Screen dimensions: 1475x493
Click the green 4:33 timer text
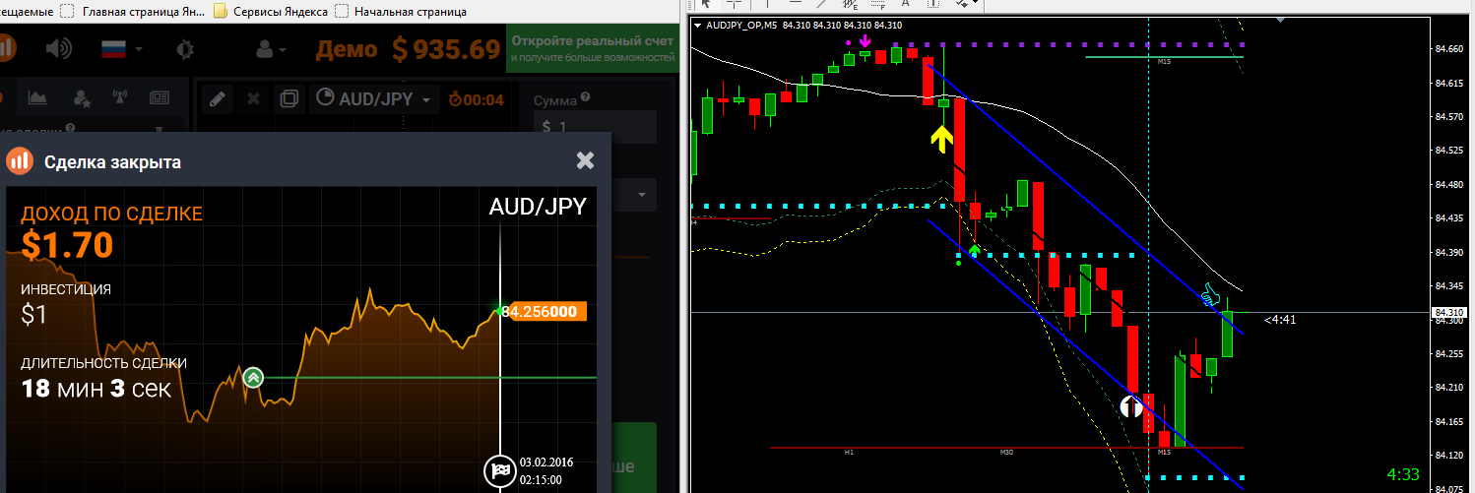[x=1401, y=474]
